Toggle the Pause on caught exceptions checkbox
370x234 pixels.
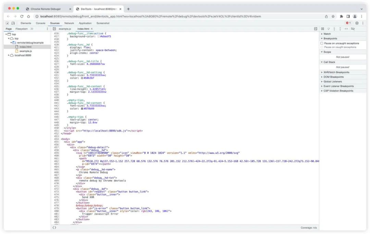322,47
